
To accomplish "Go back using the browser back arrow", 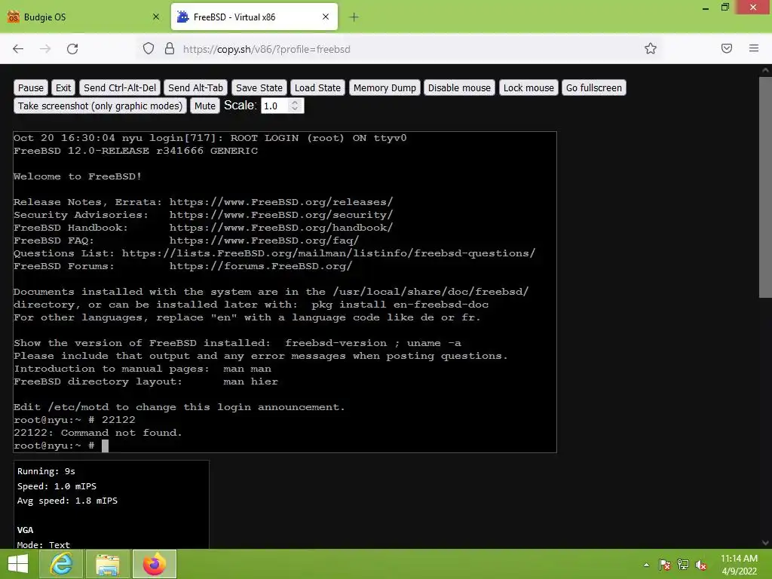I will click(x=18, y=49).
